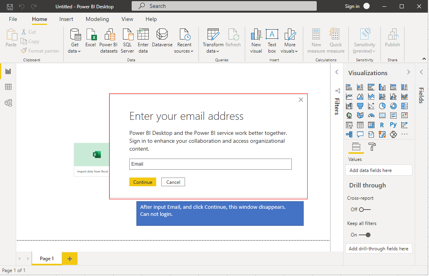Select the Python visual icon
The width and height of the screenshot is (429, 276).
tap(393, 125)
